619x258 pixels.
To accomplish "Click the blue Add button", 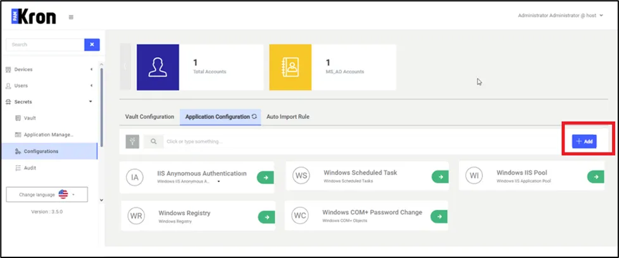I will [584, 142].
